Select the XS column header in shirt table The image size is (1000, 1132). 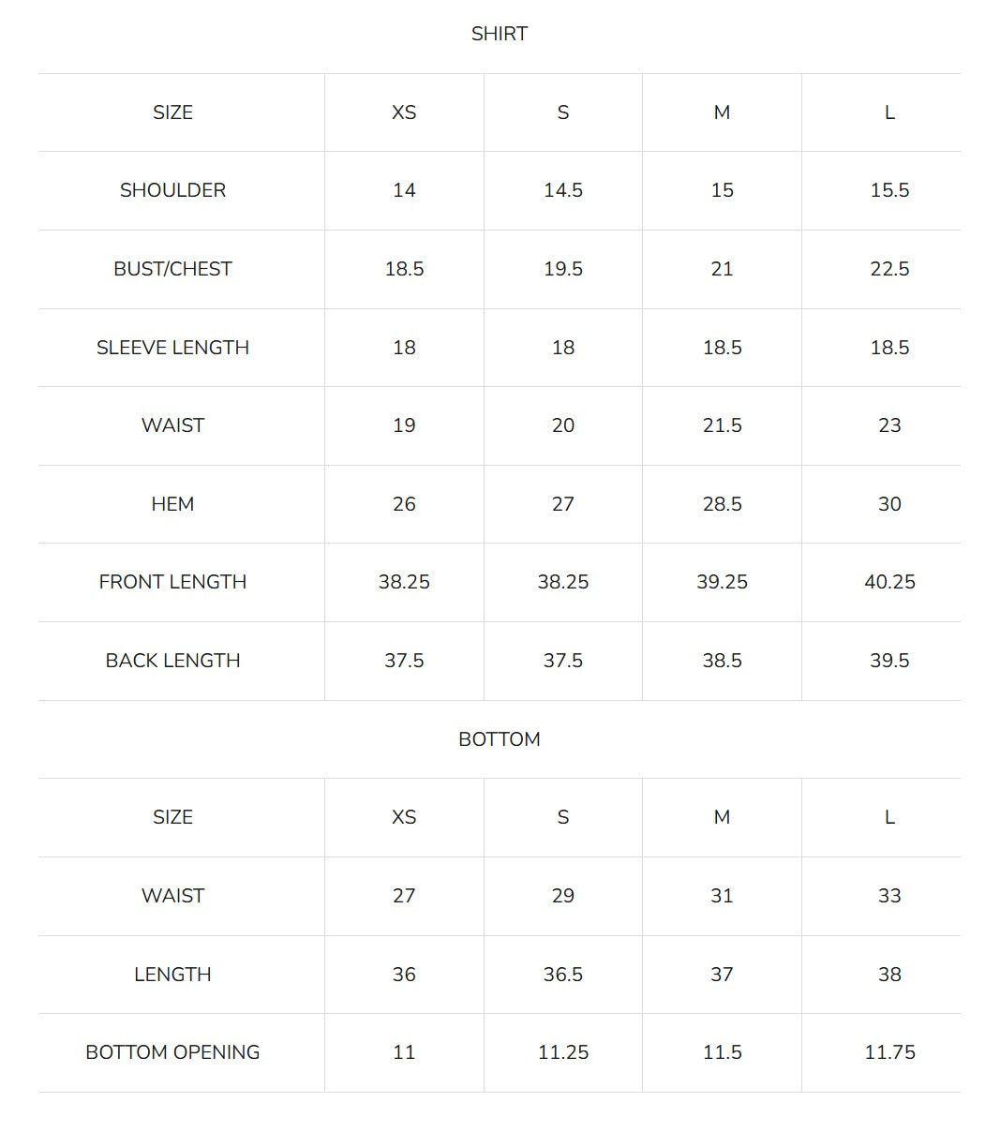pos(404,112)
